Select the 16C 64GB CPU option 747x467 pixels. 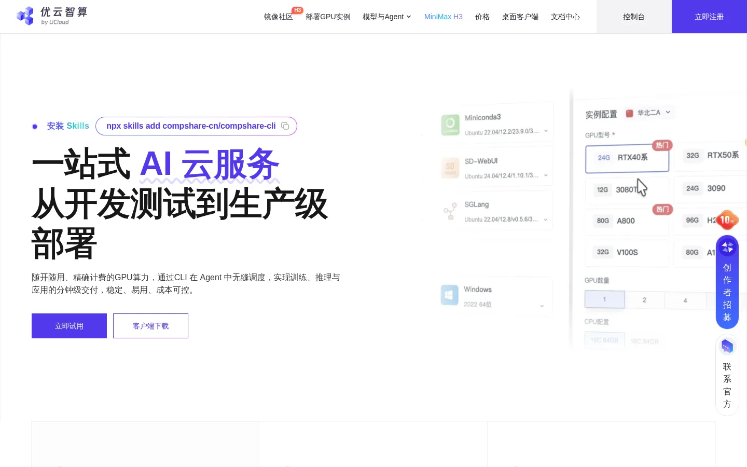coord(605,340)
